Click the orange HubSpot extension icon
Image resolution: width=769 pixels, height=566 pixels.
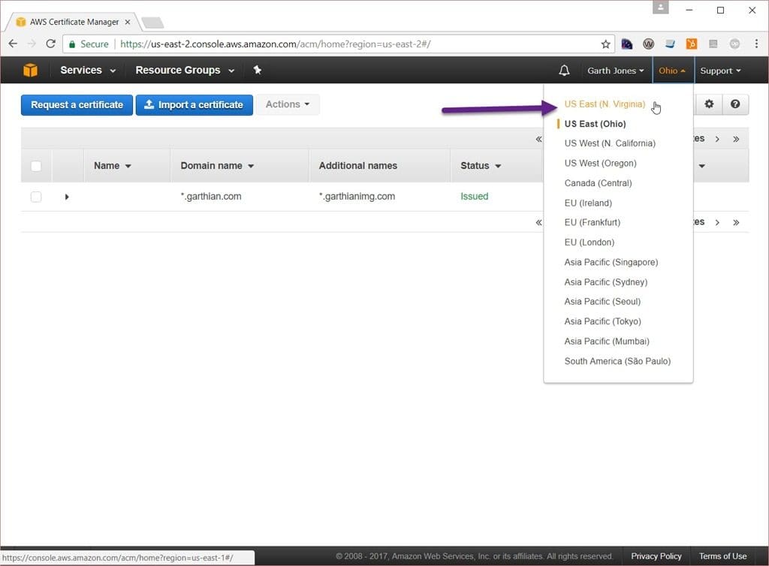692,44
